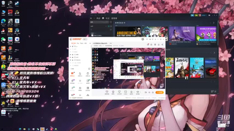
Task: Toggle speaker icon in streaming bottom toolbar
Action: point(137,92)
